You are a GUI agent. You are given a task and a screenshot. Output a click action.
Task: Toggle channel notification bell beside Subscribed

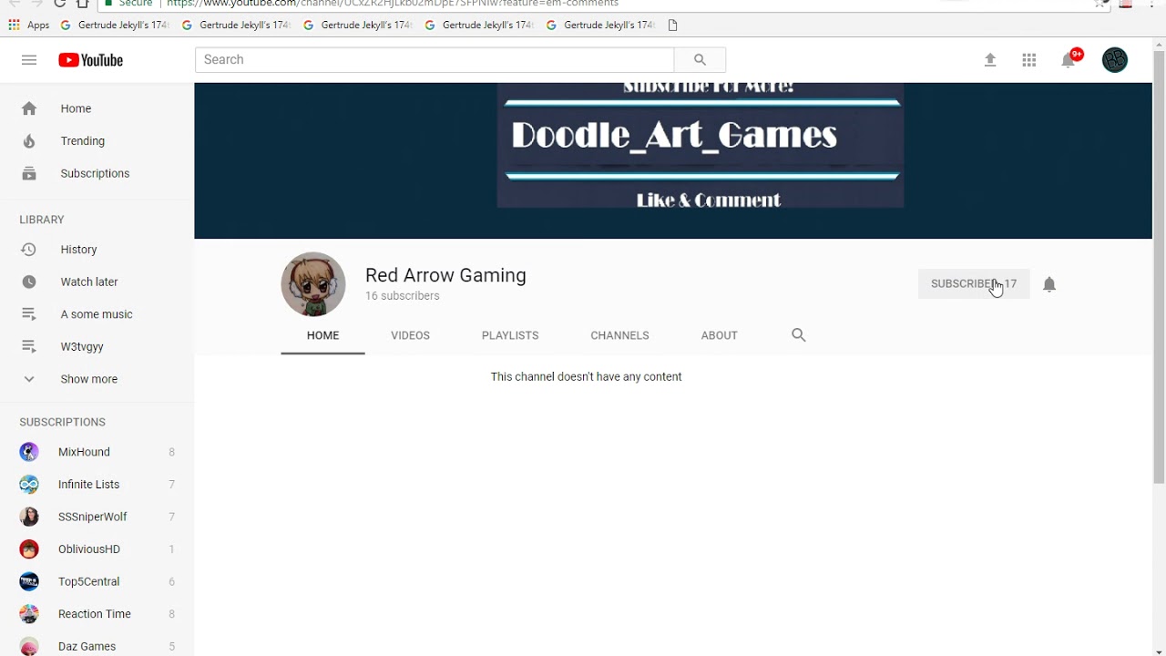(x=1049, y=284)
